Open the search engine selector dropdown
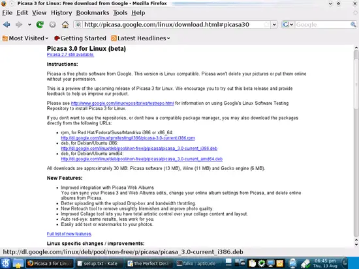 (288, 25)
